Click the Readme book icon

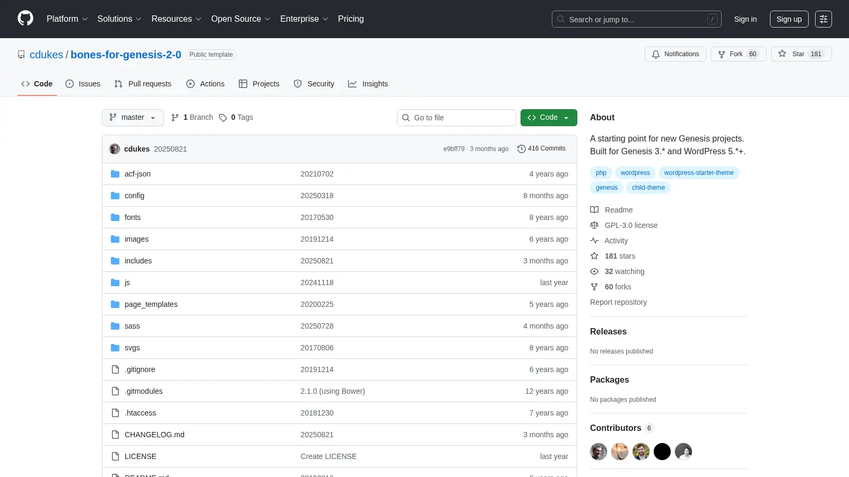click(x=594, y=210)
